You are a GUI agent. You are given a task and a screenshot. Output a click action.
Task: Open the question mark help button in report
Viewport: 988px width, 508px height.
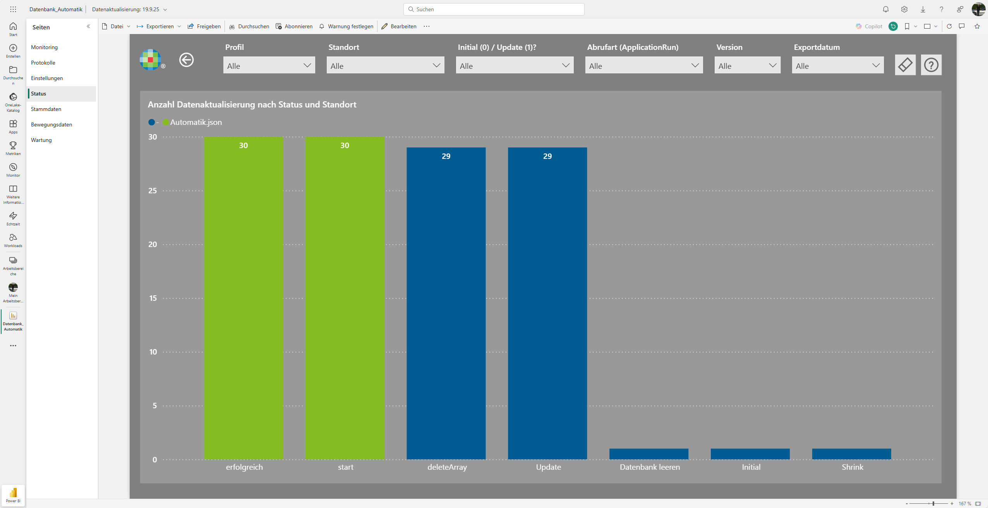[x=931, y=65]
